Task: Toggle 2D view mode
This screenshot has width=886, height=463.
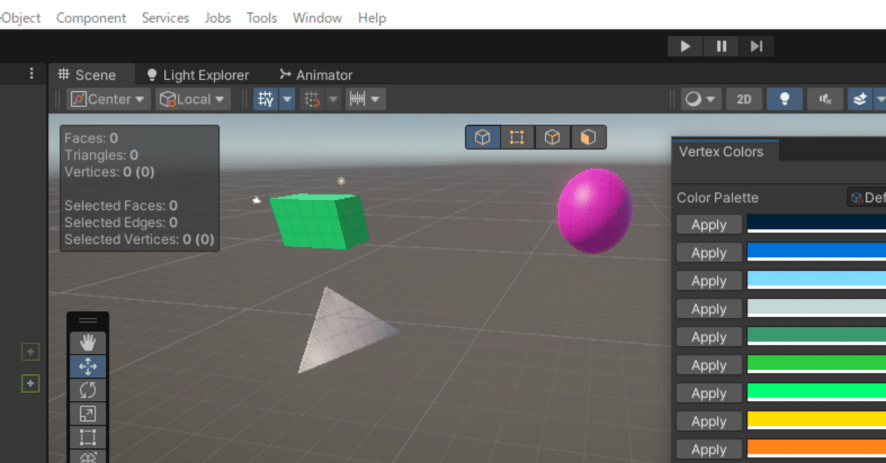Action: tap(743, 99)
